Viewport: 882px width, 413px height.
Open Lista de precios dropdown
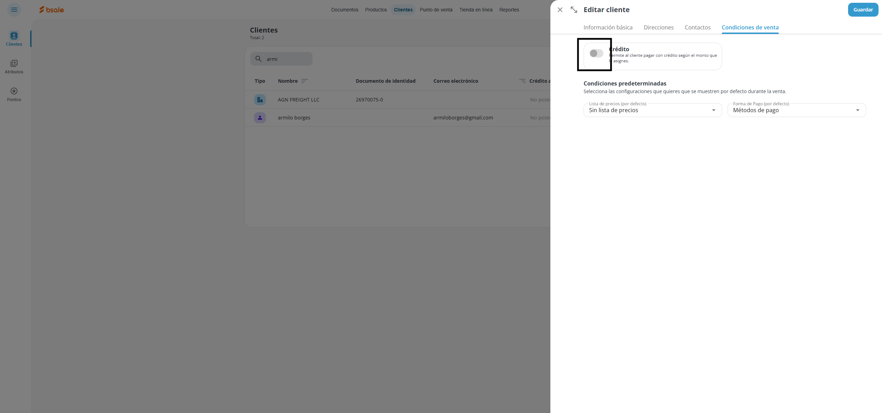652,110
